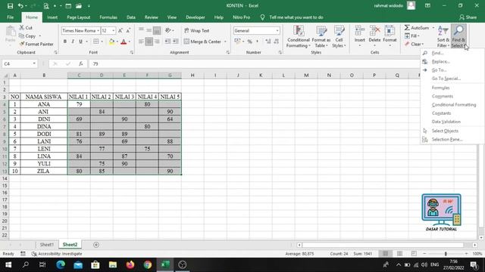Toggle Center horizontal alignment
This screenshot has height=272, width=485.
point(149,42)
